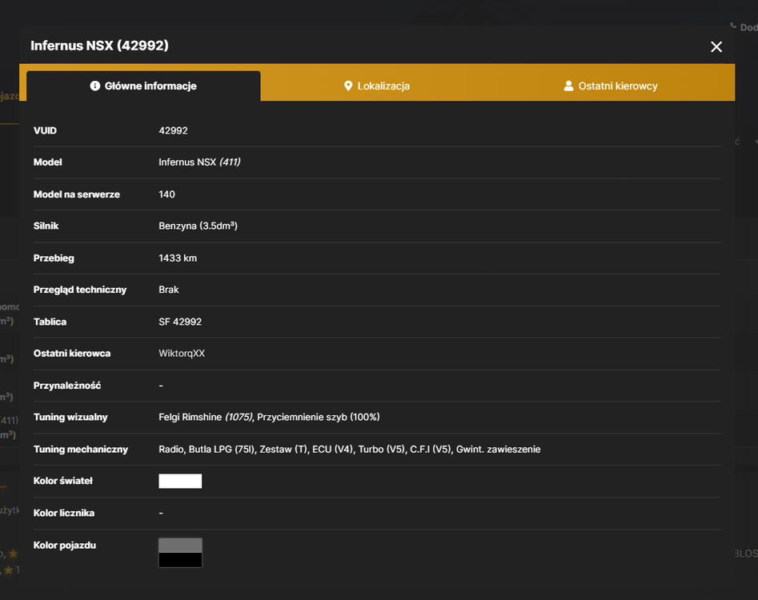The width and height of the screenshot is (758, 600).
Task: Click the person icon on Ostatni kierowcy
Action: pyautogui.click(x=568, y=86)
